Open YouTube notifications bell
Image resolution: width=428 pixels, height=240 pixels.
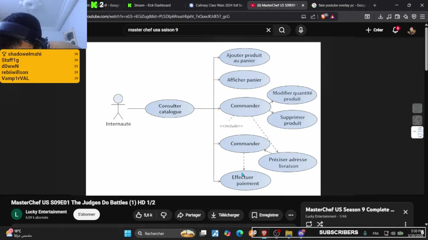396,30
